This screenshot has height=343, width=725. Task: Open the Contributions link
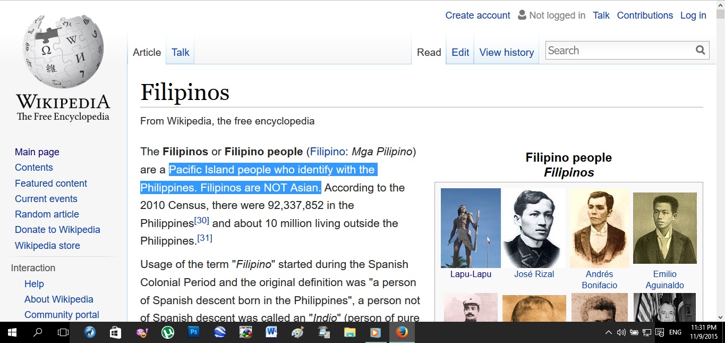tap(645, 15)
